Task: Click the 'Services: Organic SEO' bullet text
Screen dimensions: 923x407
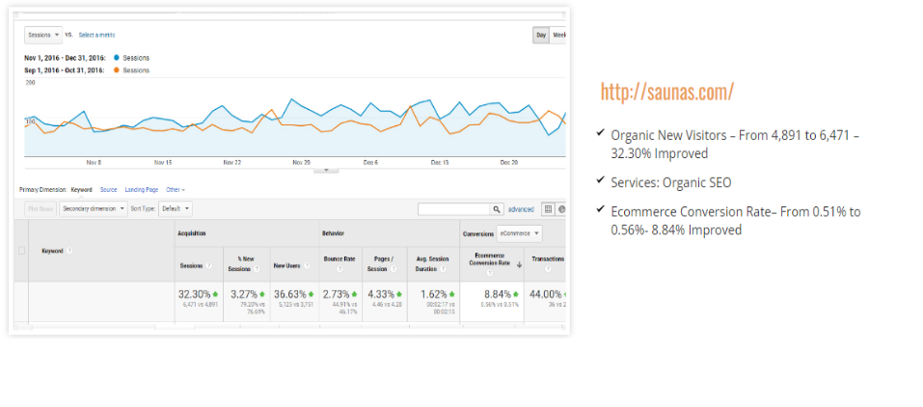Action: [x=671, y=182]
